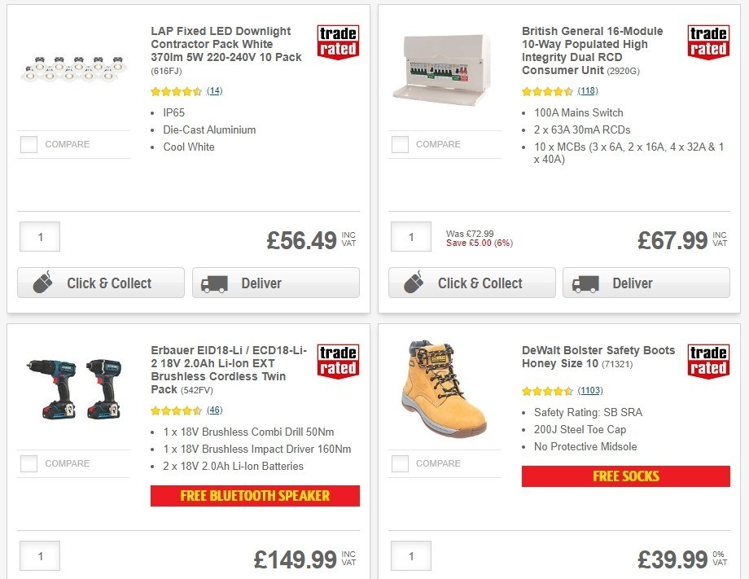Click the quantity field for the Erbauer twin pack
Screen dimensions: 749x579
pyautogui.click(x=39, y=555)
